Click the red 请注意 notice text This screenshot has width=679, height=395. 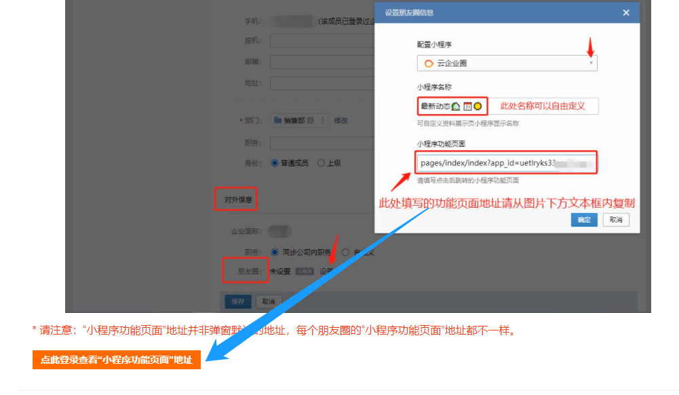click(x=275, y=331)
